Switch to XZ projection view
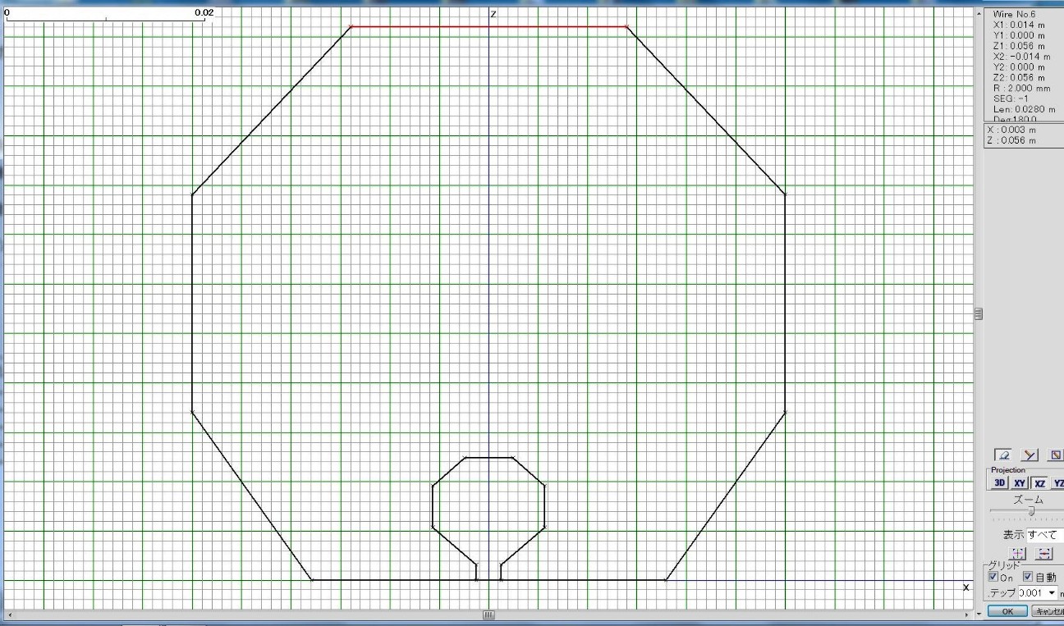Image resolution: width=1064 pixels, height=626 pixels. 1039,483
